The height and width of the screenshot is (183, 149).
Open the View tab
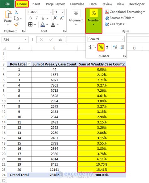120,4
